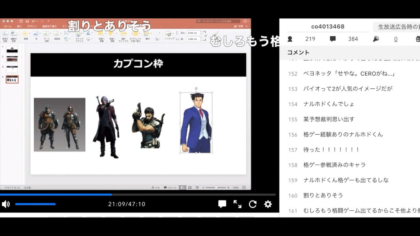
Task: Click the Change Picture (図の変更) icon
Action: 14,34
